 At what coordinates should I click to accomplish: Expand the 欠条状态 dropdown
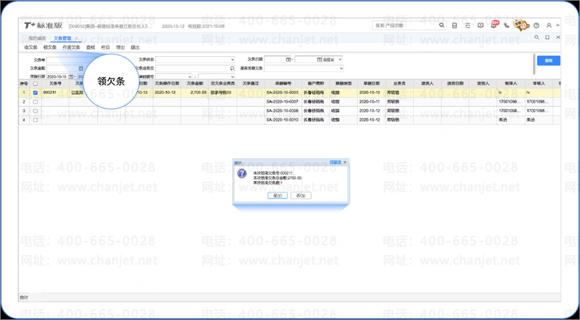point(232,59)
